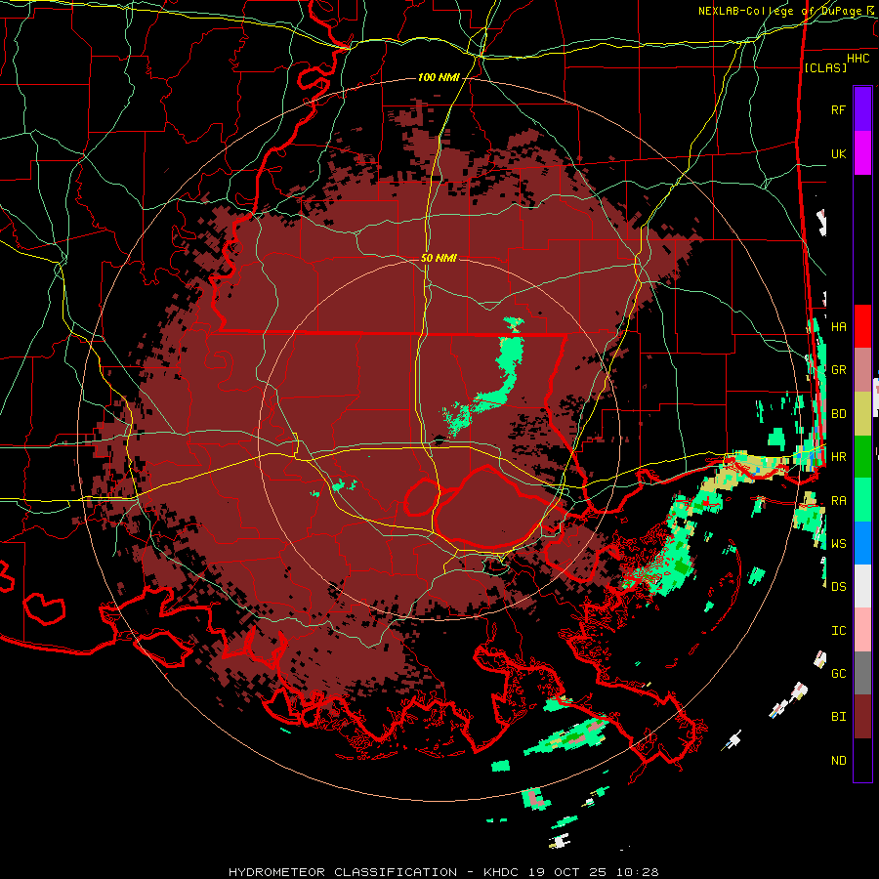Click the 50 NMI range ring label
879x879 pixels.
click(x=439, y=259)
